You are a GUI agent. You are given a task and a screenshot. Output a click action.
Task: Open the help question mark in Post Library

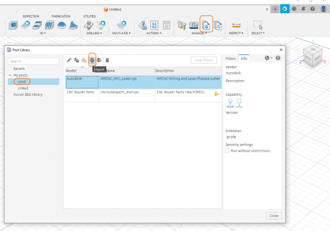pos(278,58)
